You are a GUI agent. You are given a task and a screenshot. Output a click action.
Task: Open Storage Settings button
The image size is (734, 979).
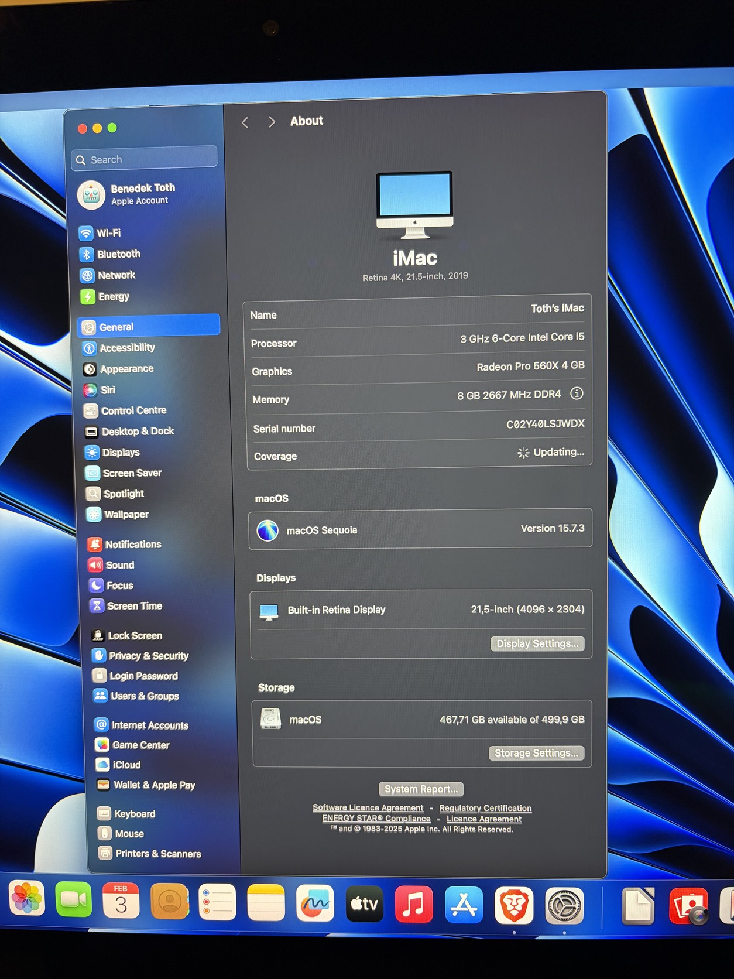click(x=536, y=753)
